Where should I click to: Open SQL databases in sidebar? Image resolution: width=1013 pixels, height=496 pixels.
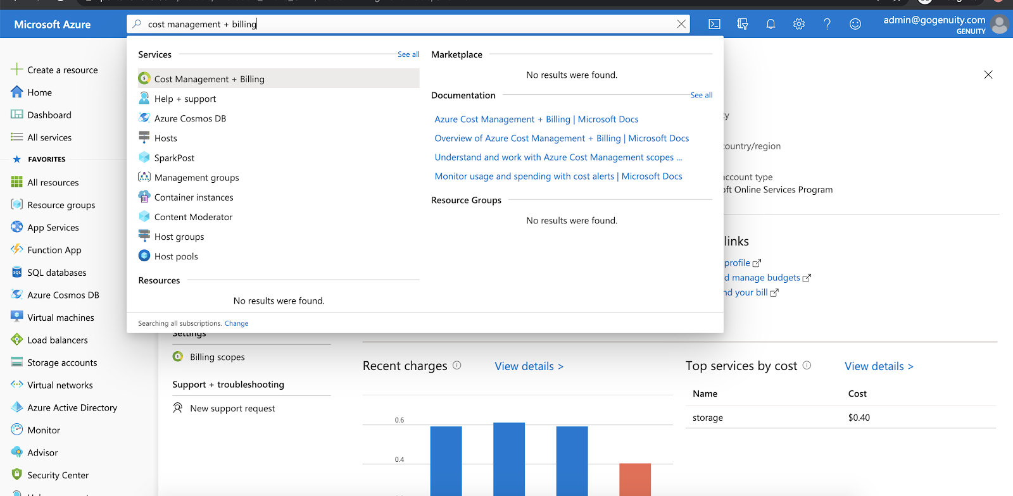point(57,272)
